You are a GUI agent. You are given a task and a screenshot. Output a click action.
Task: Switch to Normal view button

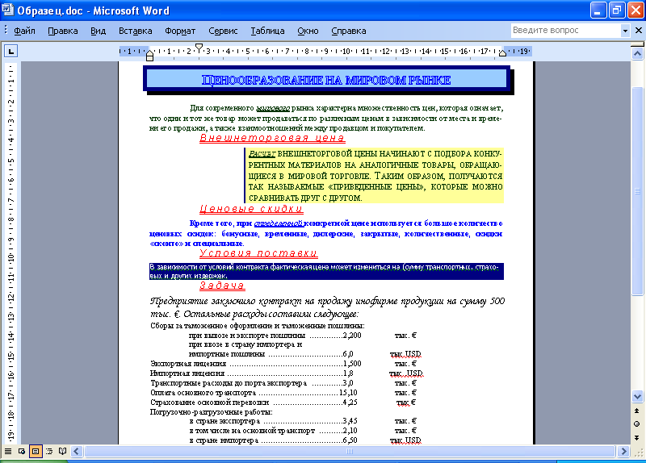8,451
